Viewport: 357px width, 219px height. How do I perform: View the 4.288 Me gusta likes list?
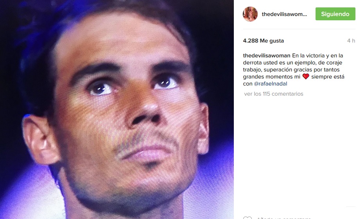264,41
